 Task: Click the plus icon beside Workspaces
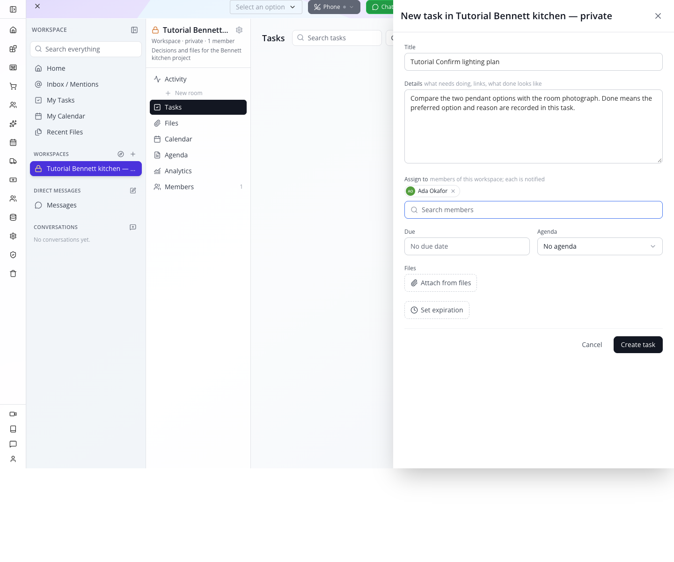(133, 154)
